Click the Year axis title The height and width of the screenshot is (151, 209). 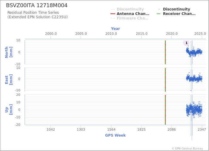[116, 29]
